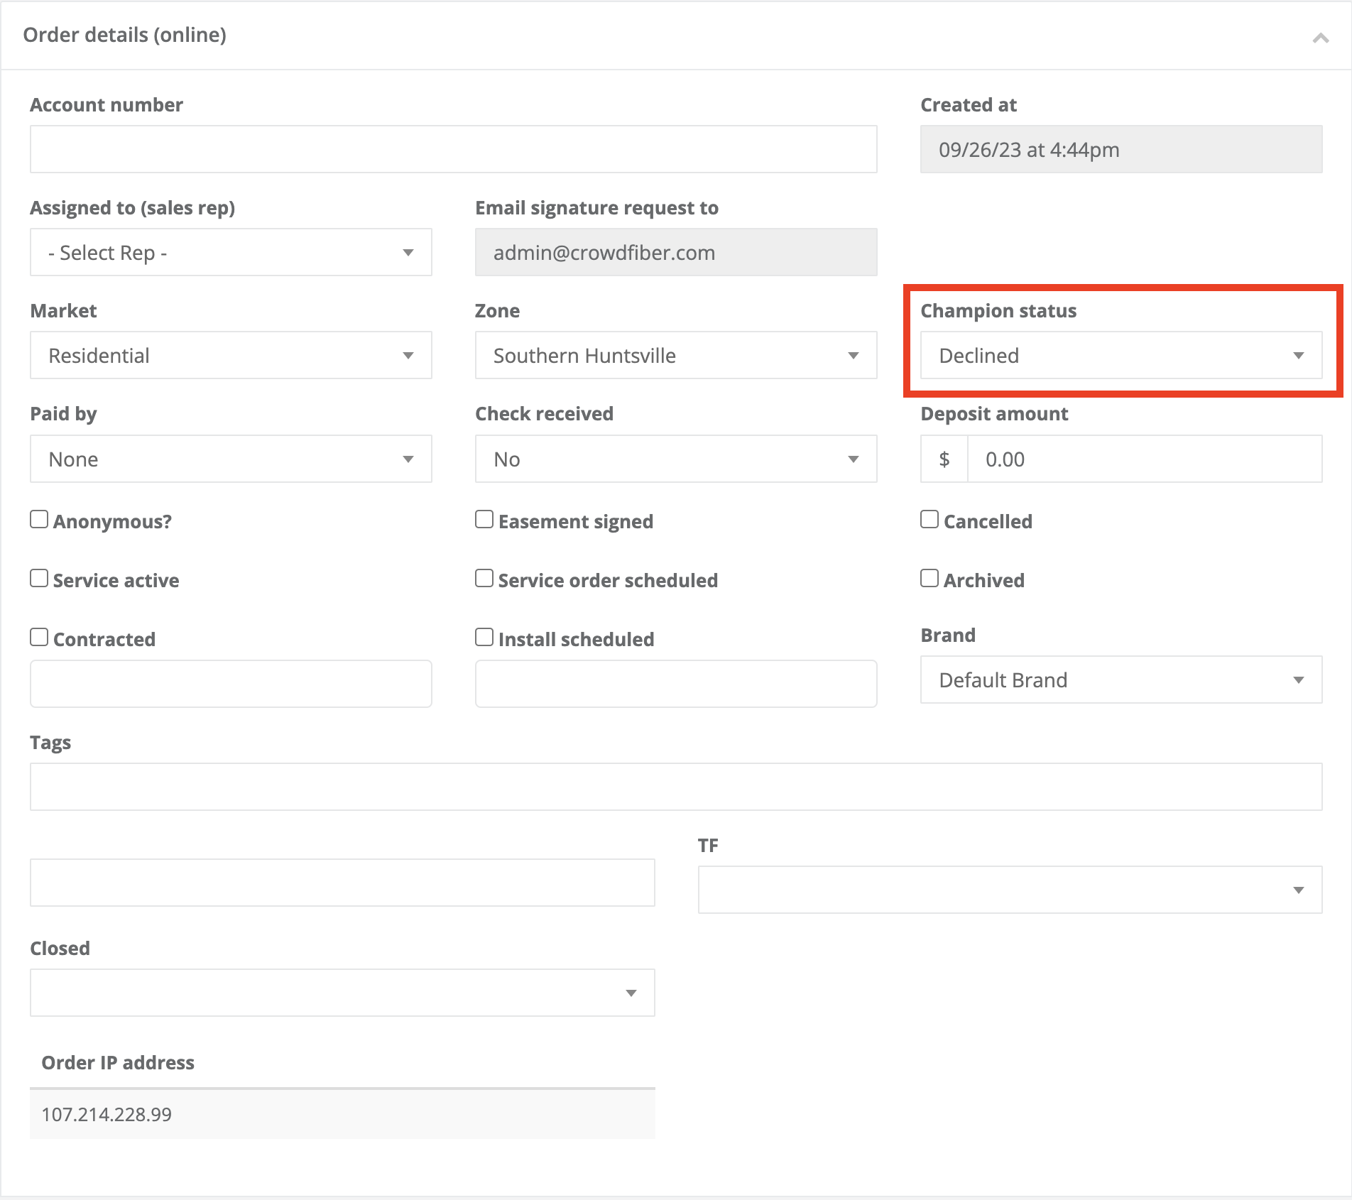Enable the Install scheduled checkbox

484,638
